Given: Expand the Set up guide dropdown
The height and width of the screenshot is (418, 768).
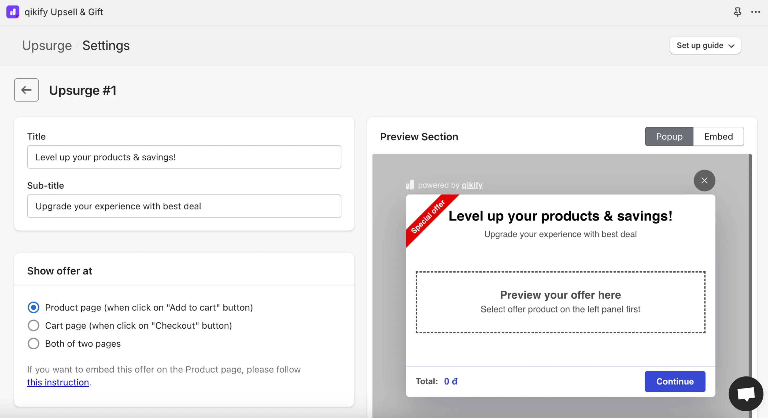Looking at the screenshot, I should pyautogui.click(x=705, y=45).
